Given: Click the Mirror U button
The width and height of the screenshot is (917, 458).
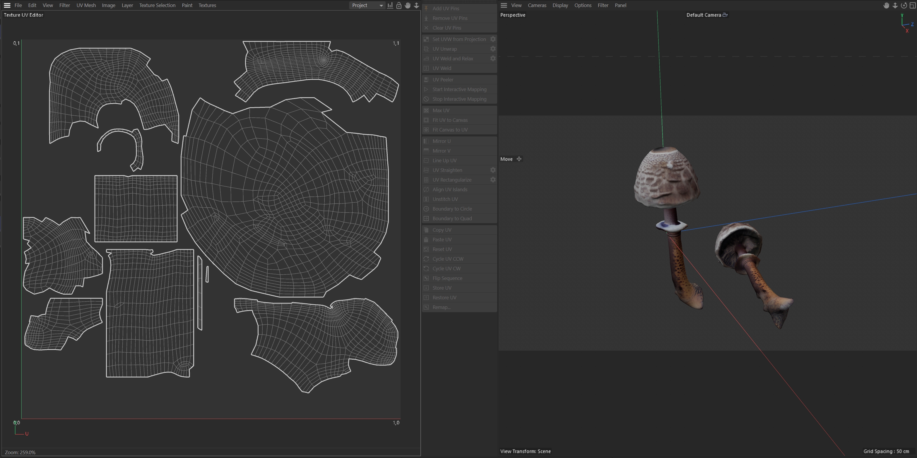Looking at the screenshot, I should click(442, 141).
